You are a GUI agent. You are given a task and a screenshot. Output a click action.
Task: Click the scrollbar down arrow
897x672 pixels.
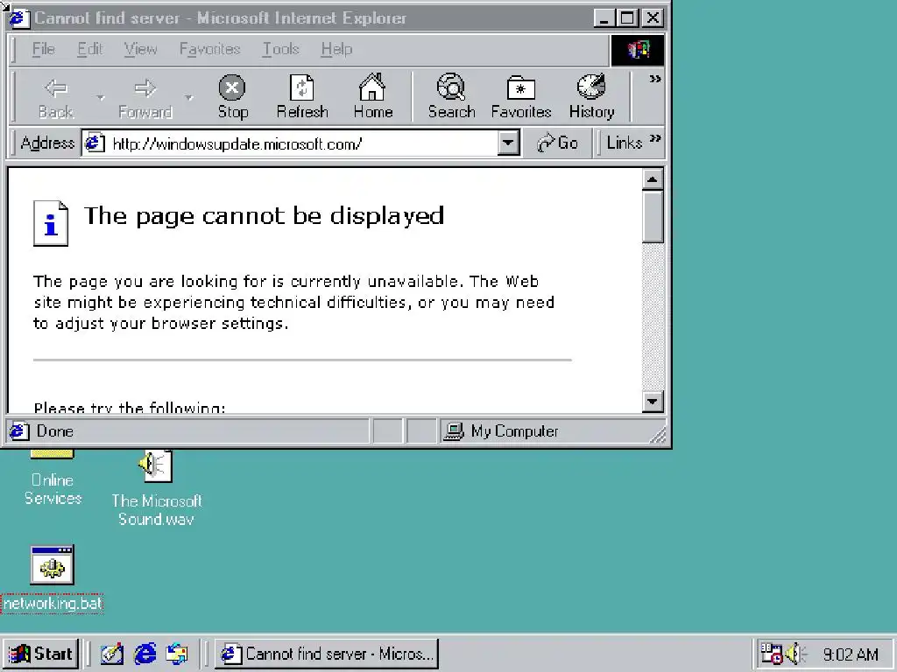653,401
